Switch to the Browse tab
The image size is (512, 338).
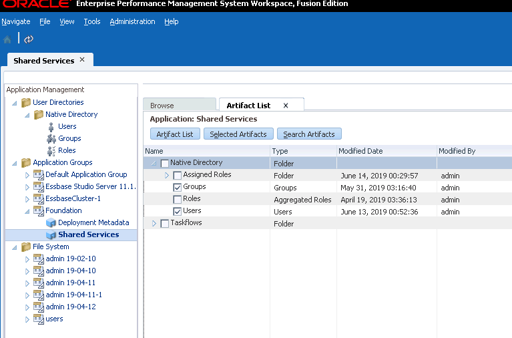[162, 106]
